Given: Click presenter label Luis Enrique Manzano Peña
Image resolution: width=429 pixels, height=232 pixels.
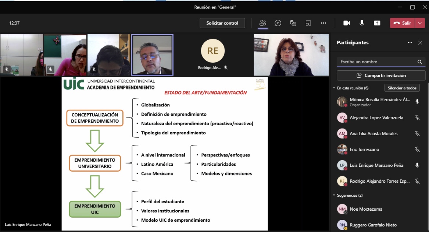Looking at the screenshot, I should (x=28, y=224).
